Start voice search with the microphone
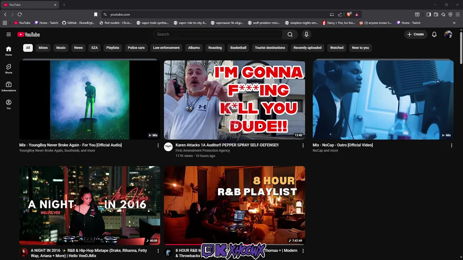The height and width of the screenshot is (260, 463). pos(306,34)
